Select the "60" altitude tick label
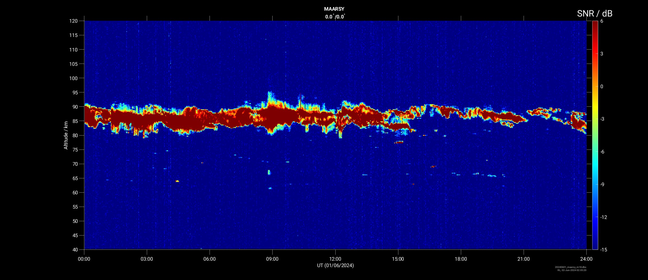 coord(75,192)
